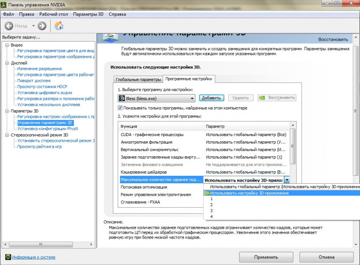Collapse the Дисплей tree section

[7, 63]
